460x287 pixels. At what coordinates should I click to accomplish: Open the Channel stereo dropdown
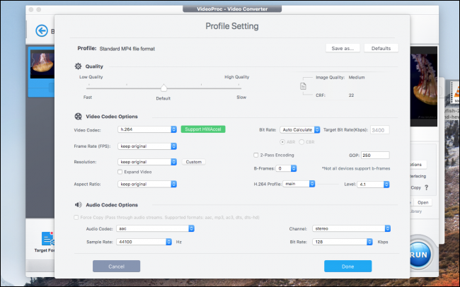(352, 228)
